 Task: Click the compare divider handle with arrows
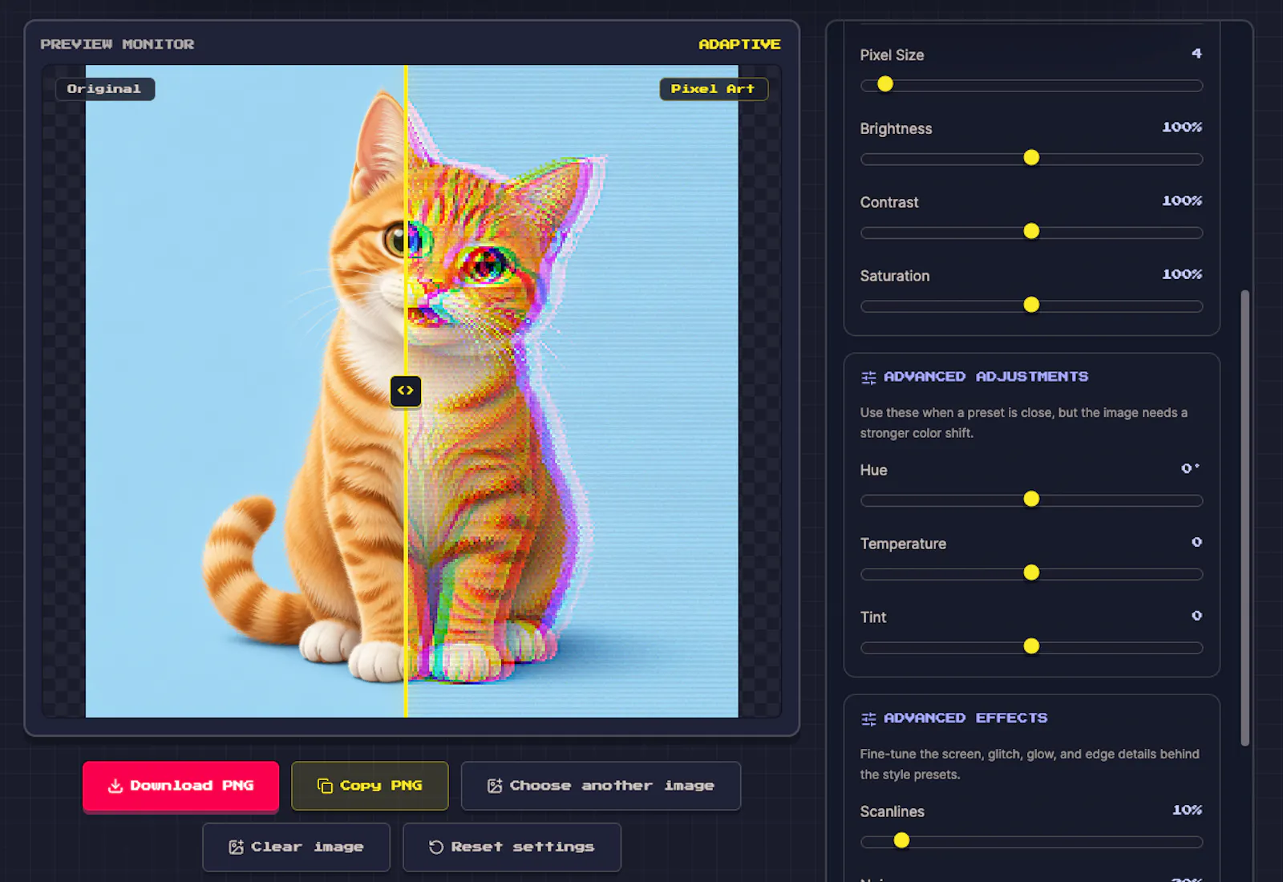pos(406,390)
